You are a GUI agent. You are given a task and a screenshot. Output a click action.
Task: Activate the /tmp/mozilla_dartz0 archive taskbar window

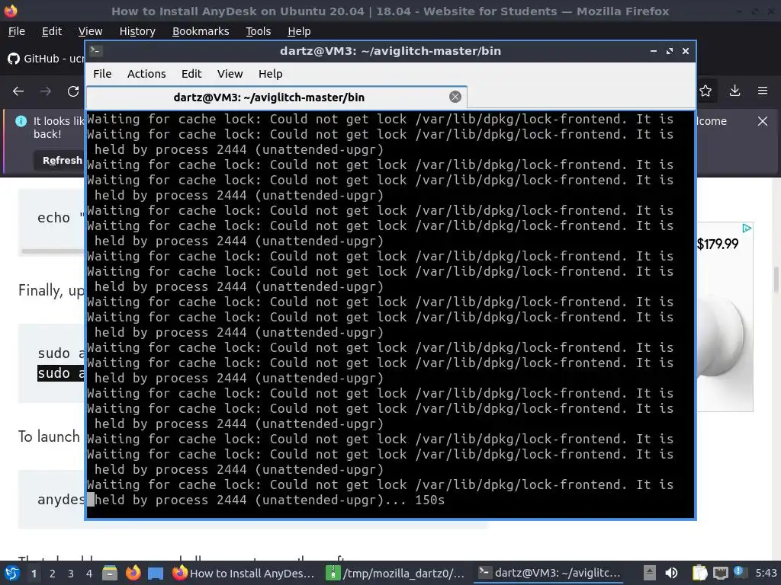tap(394, 573)
